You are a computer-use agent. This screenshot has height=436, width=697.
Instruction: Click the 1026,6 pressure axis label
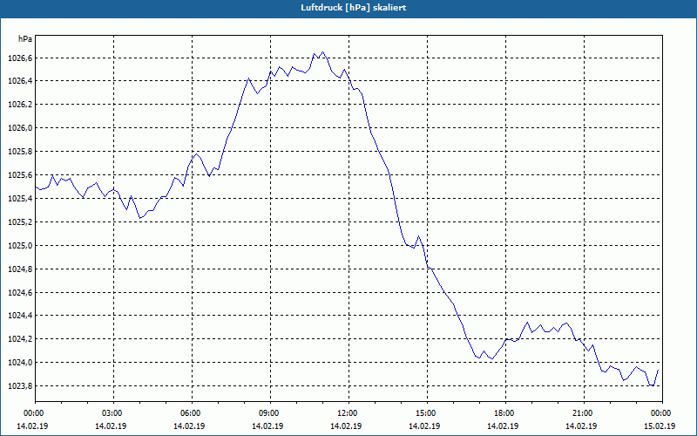click(x=20, y=58)
